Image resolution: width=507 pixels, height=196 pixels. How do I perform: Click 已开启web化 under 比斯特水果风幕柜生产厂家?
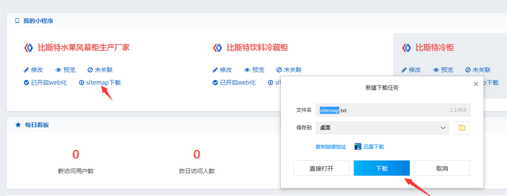45,83
